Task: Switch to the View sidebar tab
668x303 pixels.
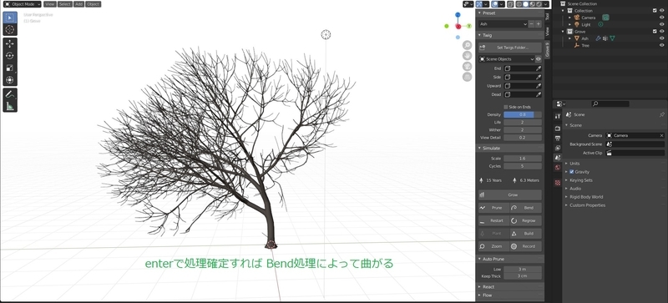Action: pos(548,31)
